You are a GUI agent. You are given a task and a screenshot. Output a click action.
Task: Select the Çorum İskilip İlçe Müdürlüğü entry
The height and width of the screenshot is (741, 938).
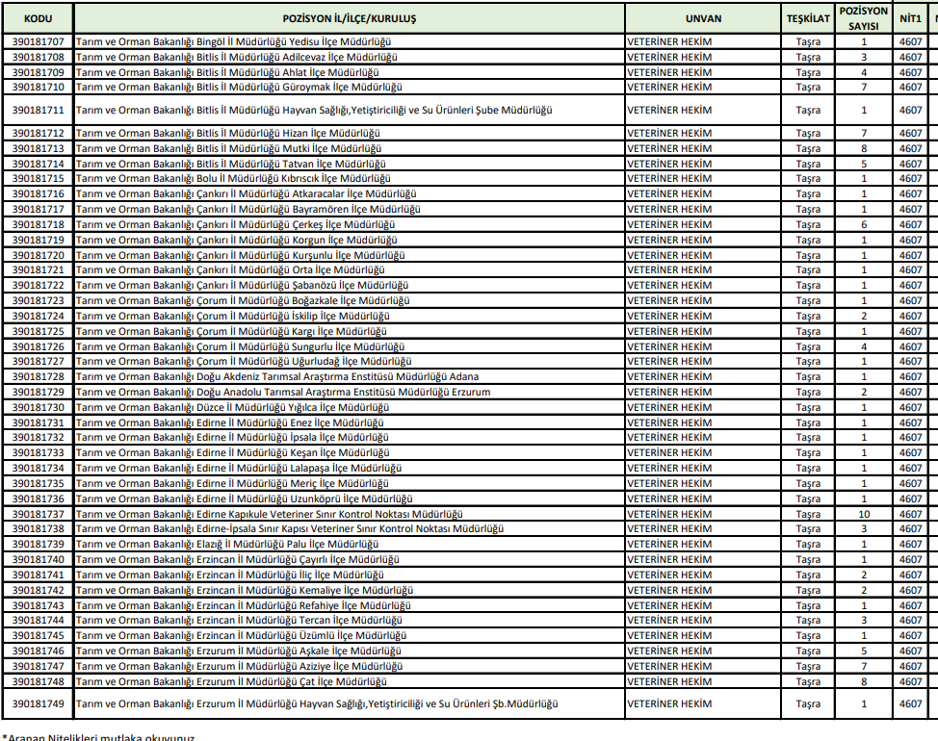(x=233, y=316)
